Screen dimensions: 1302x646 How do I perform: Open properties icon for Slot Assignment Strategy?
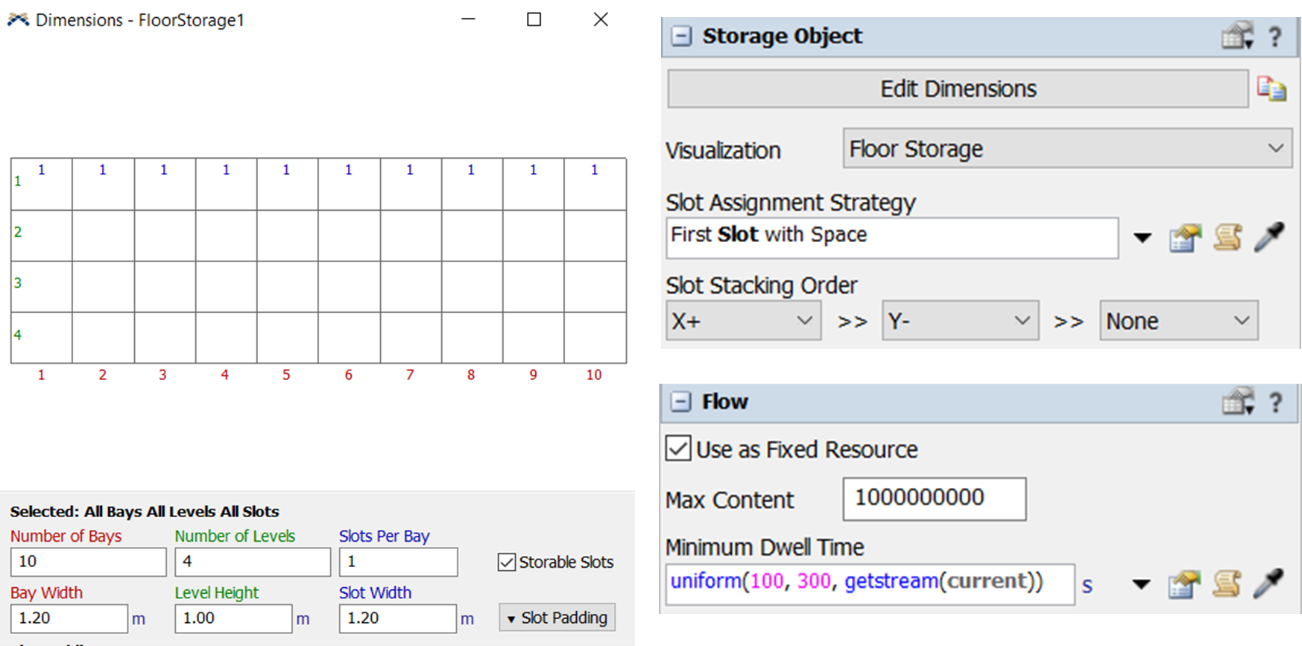click(x=1185, y=238)
